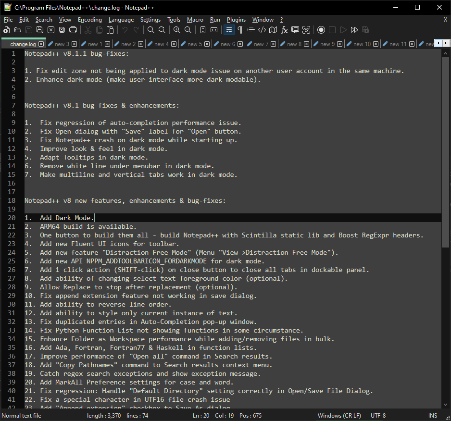The width and height of the screenshot is (451, 421).
Task: Start macro recording with the record icon
Action: [321, 30]
